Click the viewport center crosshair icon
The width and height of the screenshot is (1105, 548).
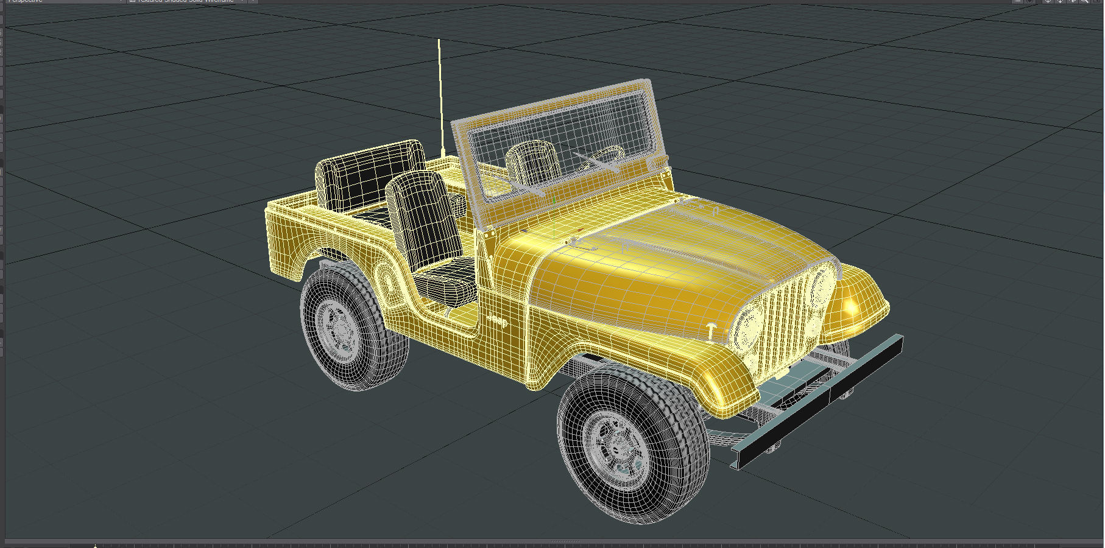point(1048,1)
